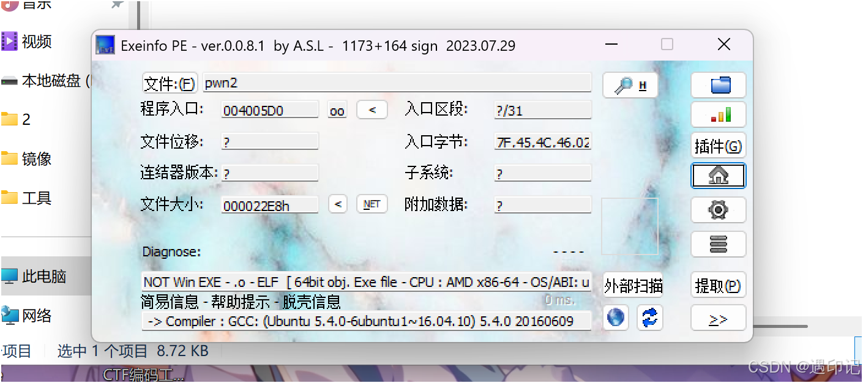
Task: Click the magnifier hex viewer button
Action: coord(630,86)
